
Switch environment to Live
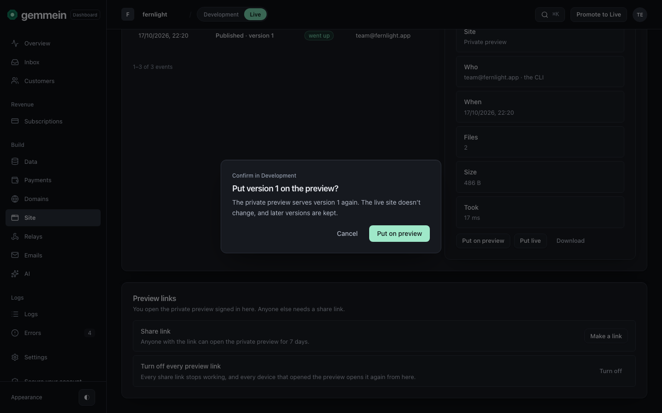255,15
